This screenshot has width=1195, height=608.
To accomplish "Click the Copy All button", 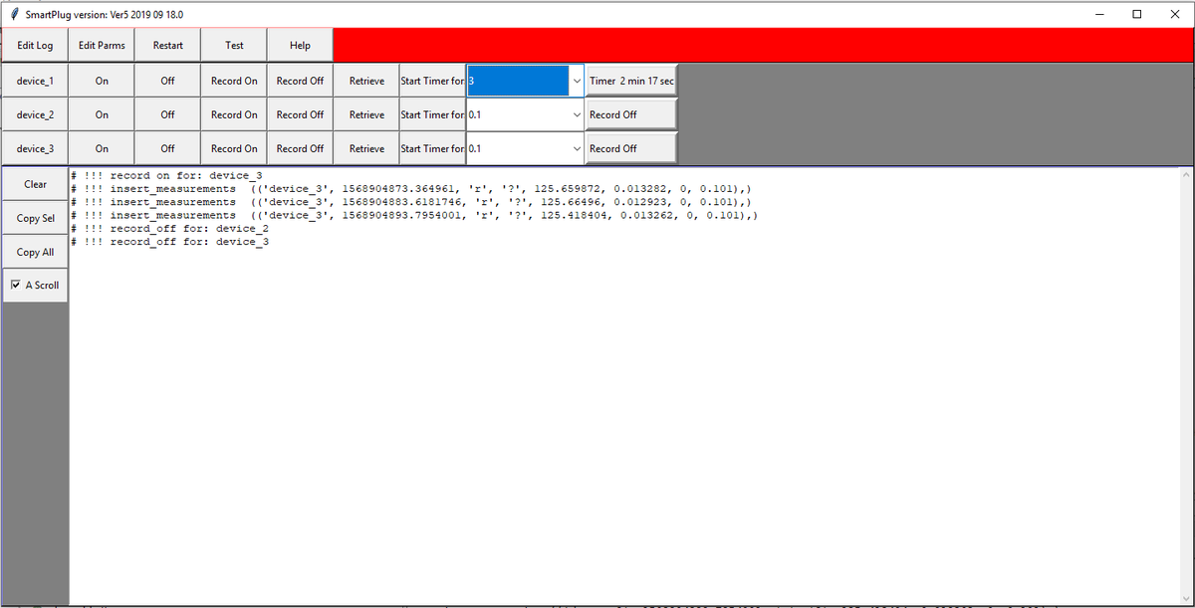I will pyautogui.click(x=35, y=253).
